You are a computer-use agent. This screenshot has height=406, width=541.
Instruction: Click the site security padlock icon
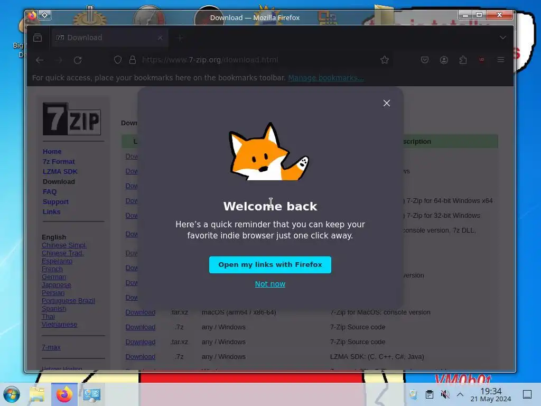tap(133, 60)
